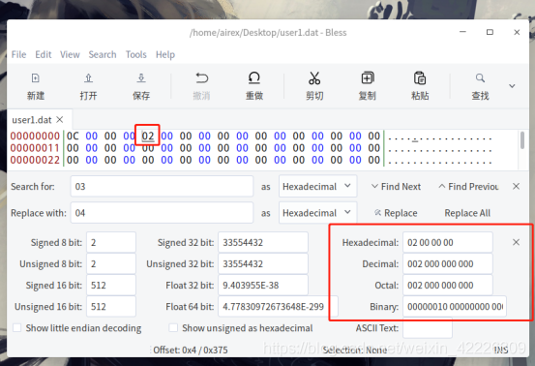Click the Offset: 0x4 / 0x375 status

pyautogui.click(x=190, y=350)
